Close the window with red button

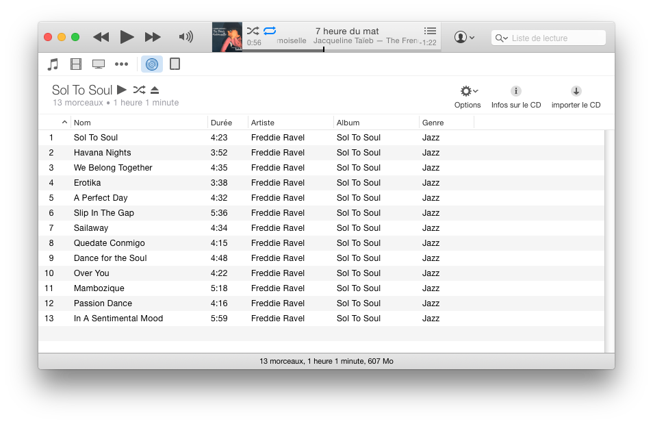(x=48, y=37)
